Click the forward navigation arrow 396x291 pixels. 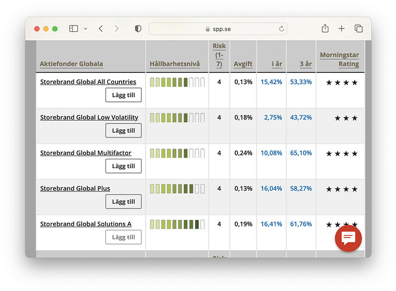[x=116, y=29]
